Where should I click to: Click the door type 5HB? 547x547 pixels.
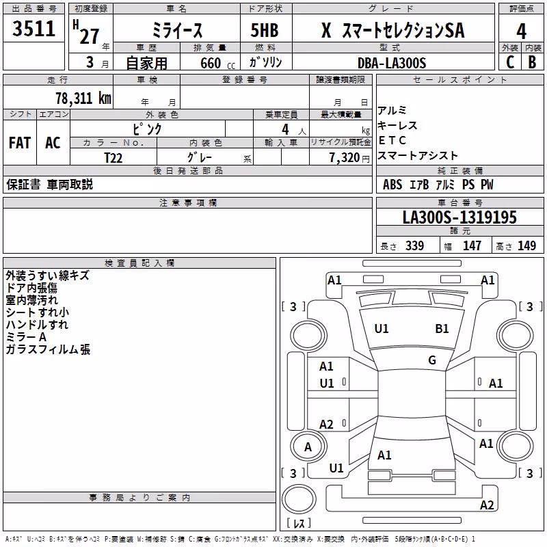tap(265, 30)
